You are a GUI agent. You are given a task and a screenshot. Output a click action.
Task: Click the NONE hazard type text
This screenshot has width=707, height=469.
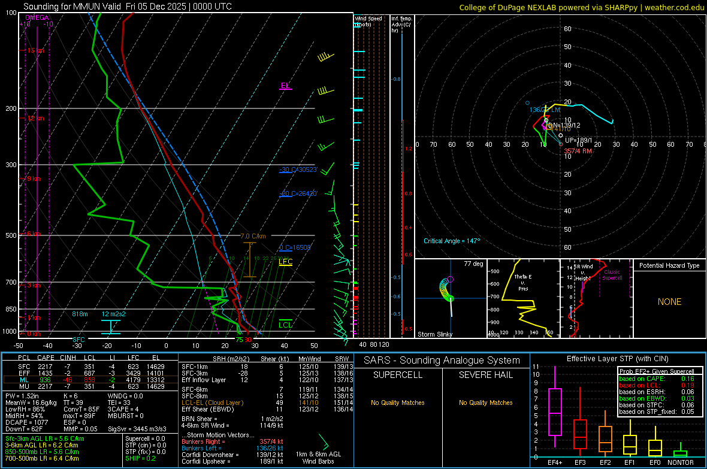669,302
